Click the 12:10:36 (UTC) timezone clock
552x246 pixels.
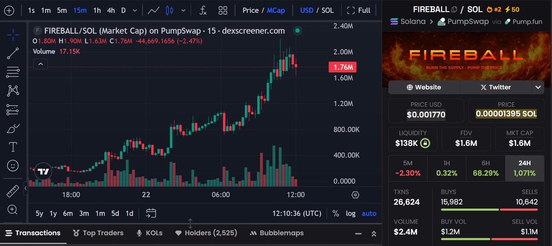[297, 213]
